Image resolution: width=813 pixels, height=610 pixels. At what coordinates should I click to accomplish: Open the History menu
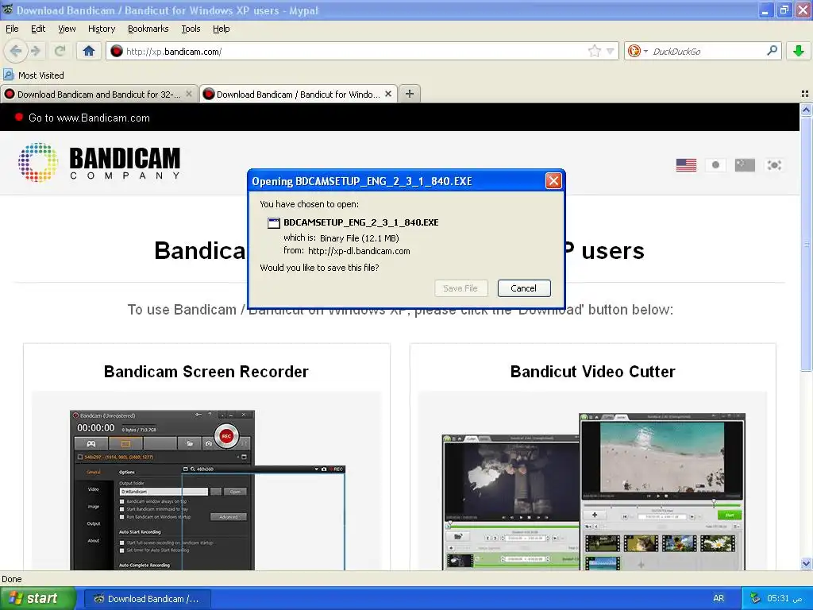coord(101,29)
